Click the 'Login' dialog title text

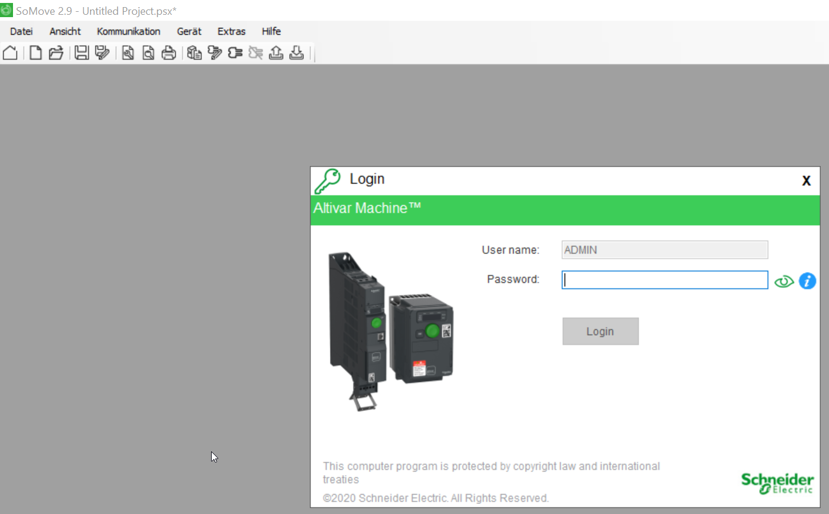[x=367, y=179]
